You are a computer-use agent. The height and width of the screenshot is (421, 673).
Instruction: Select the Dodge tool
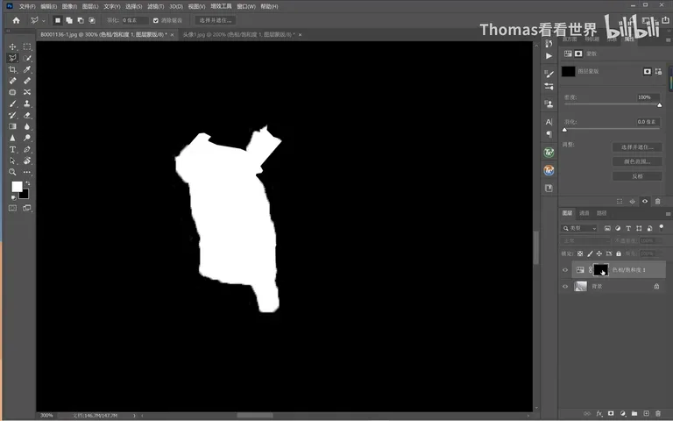(27, 138)
